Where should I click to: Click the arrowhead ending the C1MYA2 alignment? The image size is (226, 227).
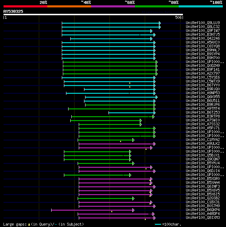[133, 140]
